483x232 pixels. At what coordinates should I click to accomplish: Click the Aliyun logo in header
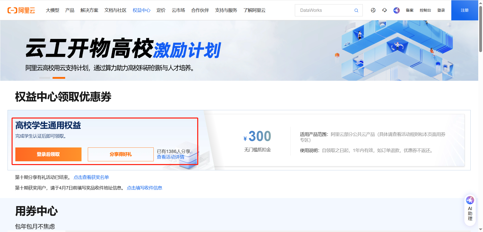pos(21,10)
